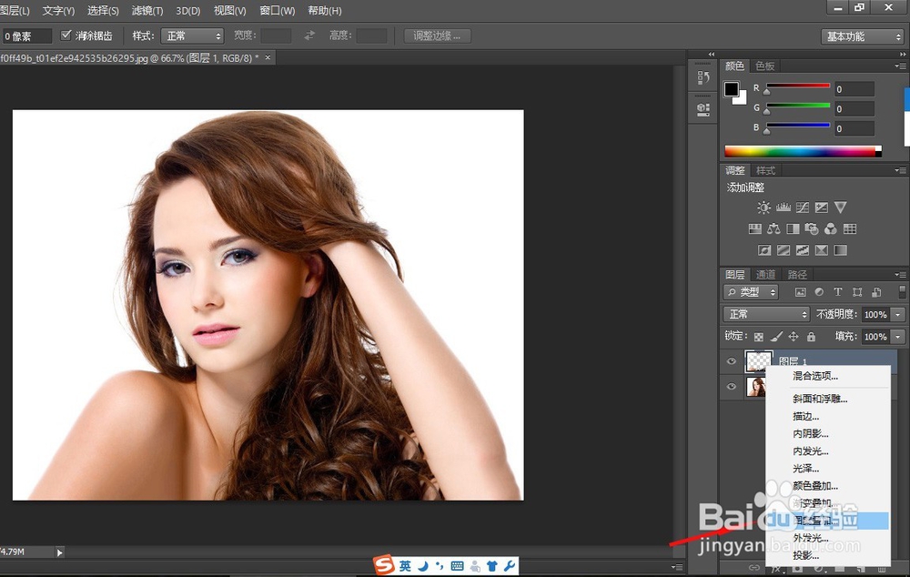Click the Sogou input S logo
Image resolution: width=910 pixels, height=577 pixels.
[384, 565]
